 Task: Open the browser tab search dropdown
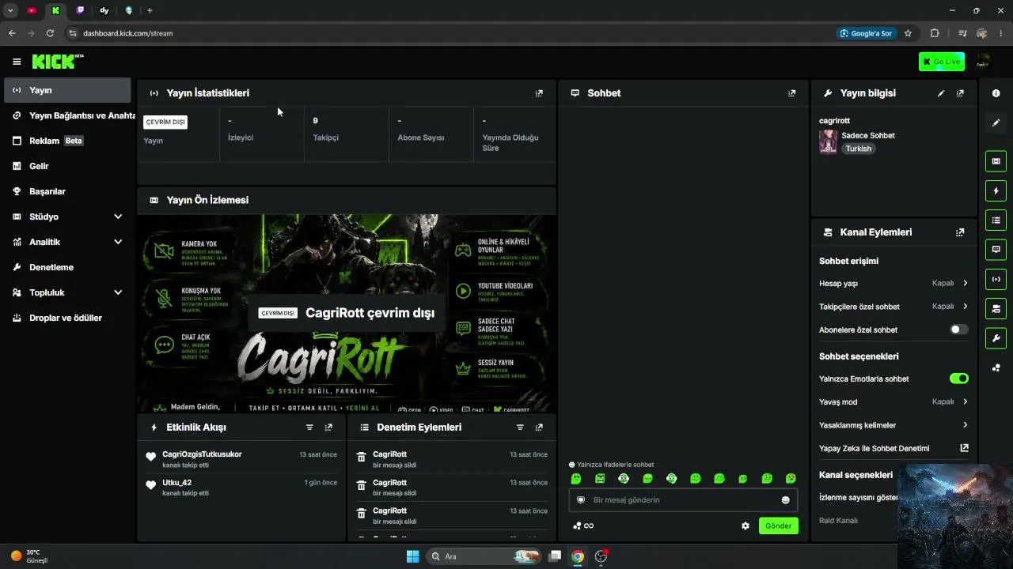click(x=10, y=10)
